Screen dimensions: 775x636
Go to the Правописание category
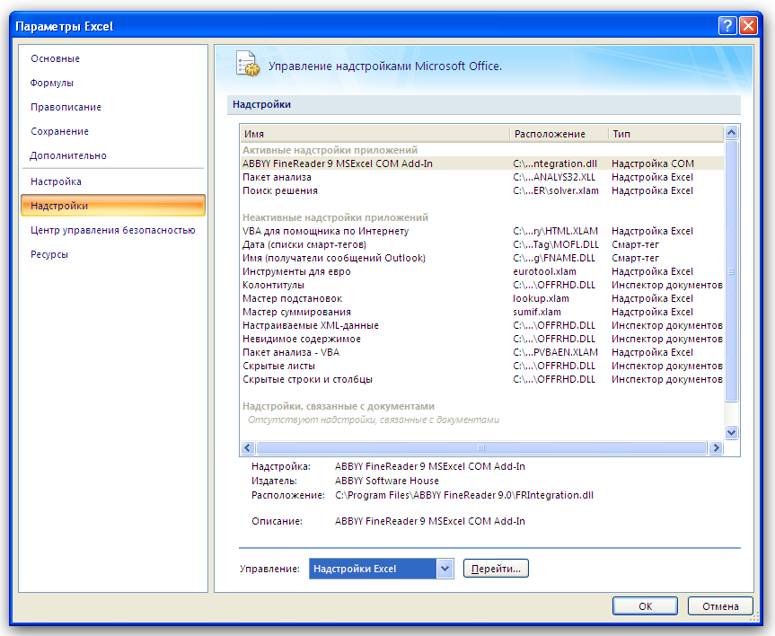point(66,107)
